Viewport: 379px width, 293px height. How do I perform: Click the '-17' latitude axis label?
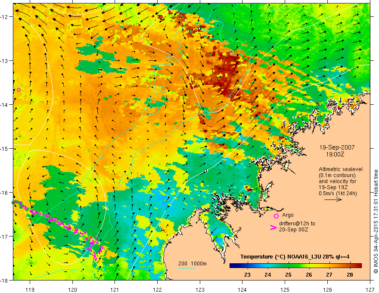point(5,237)
